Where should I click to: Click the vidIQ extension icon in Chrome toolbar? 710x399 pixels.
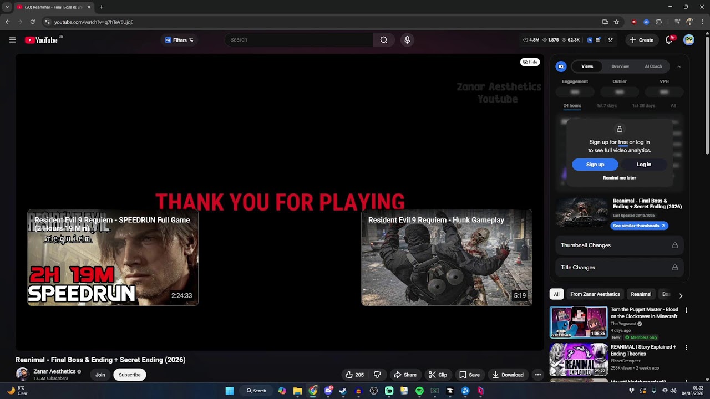(646, 22)
